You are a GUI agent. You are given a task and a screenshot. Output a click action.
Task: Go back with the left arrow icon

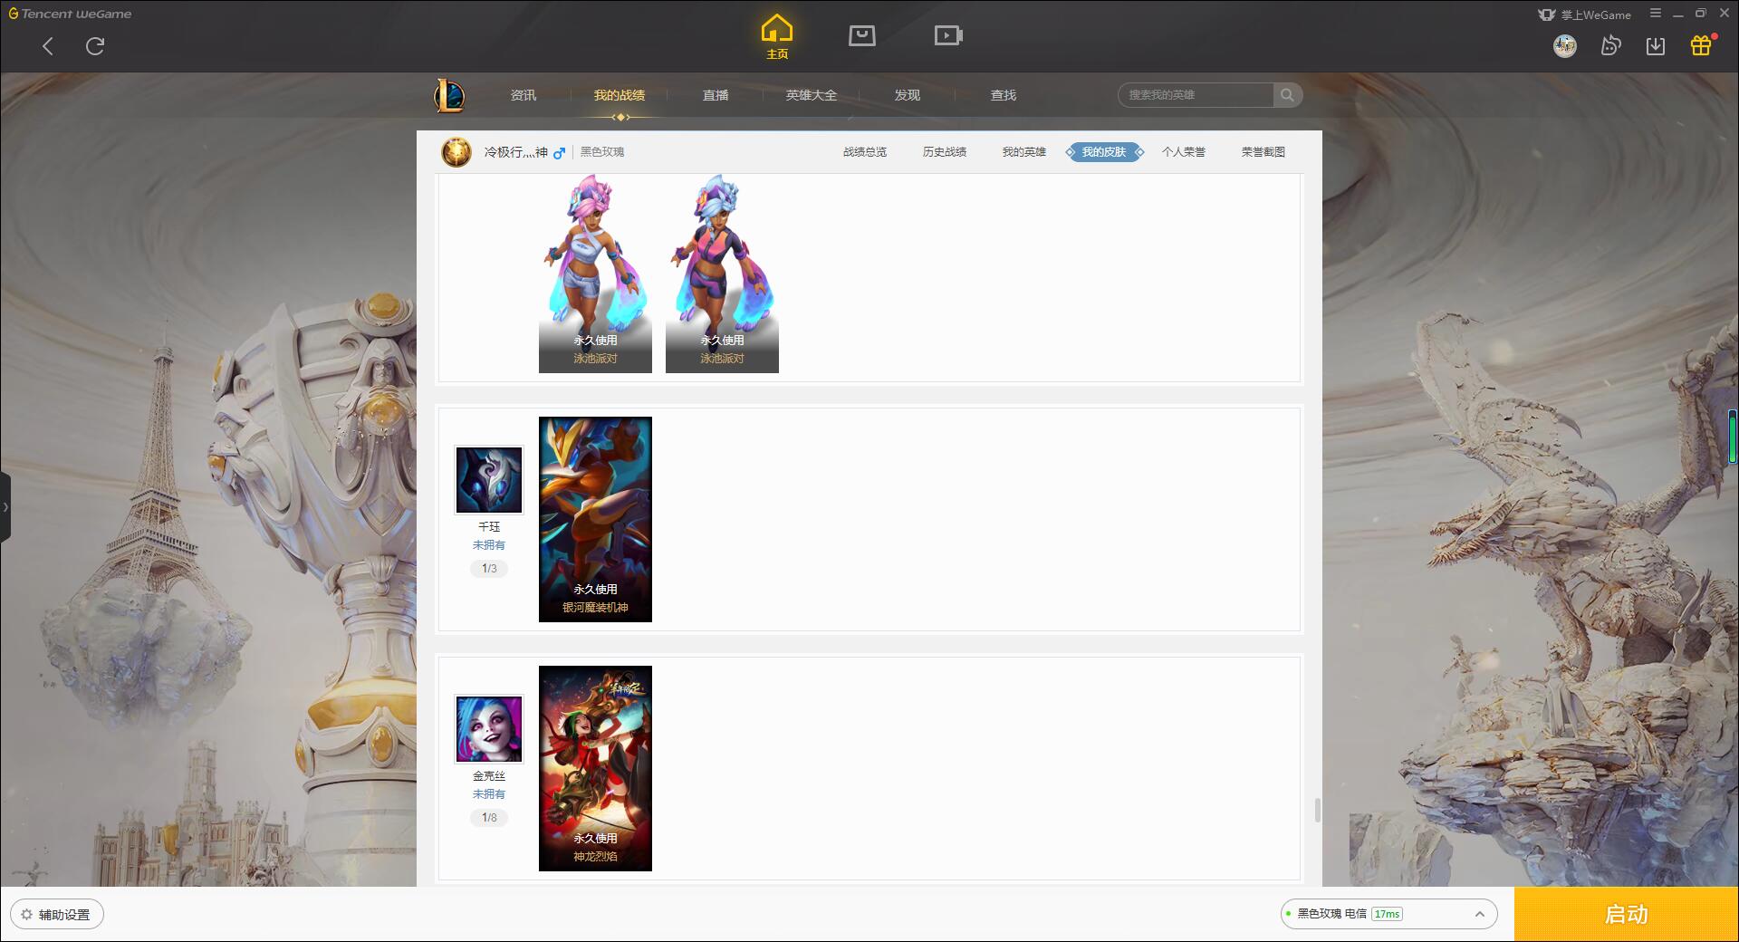pos(48,46)
